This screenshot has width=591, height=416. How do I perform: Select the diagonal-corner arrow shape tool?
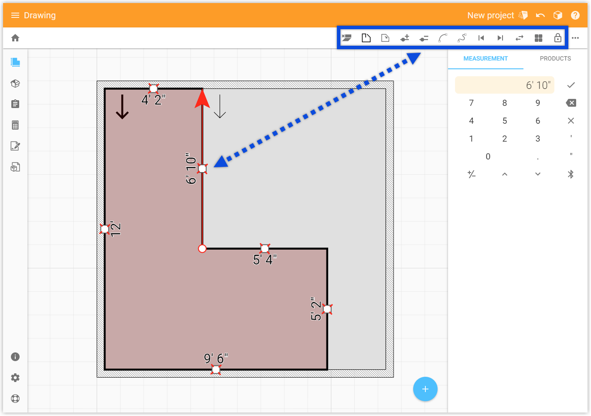point(385,38)
